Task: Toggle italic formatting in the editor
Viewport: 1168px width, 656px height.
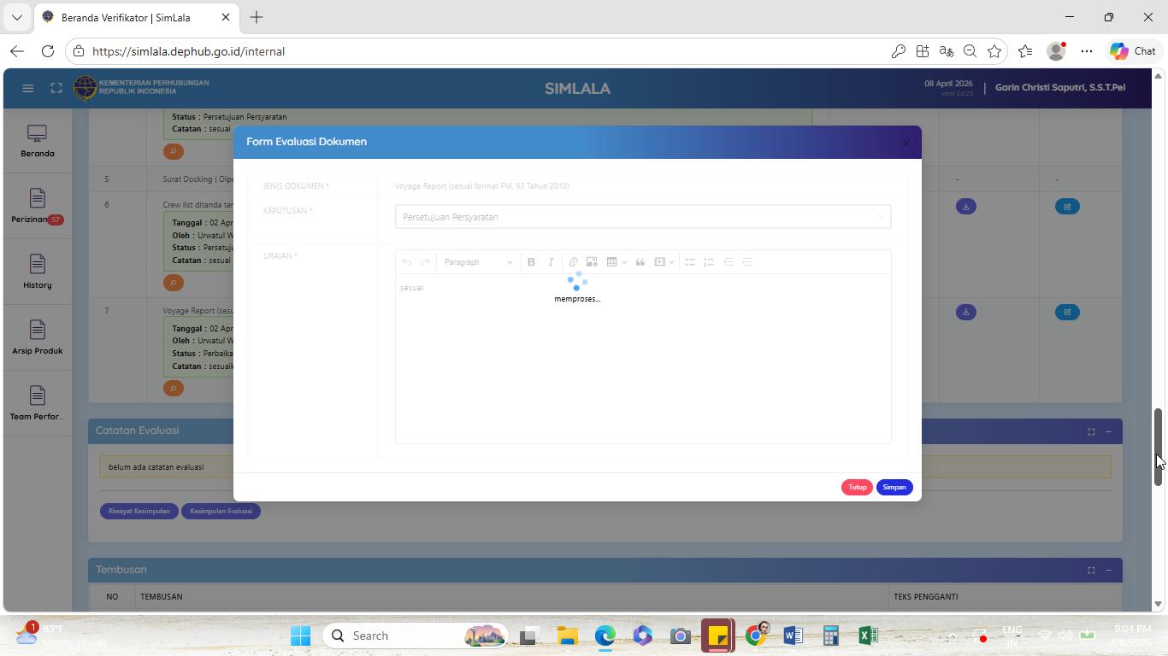Action: coord(551,262)
